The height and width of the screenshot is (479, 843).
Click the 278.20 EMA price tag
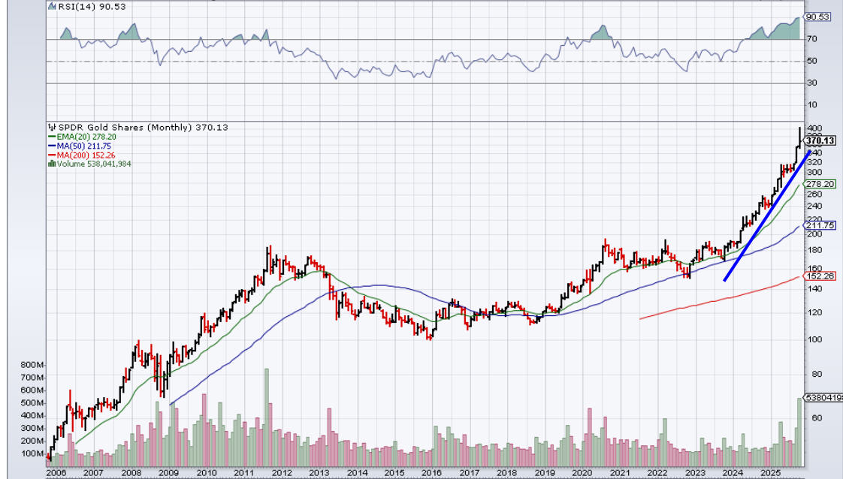(x=820, y=184)
